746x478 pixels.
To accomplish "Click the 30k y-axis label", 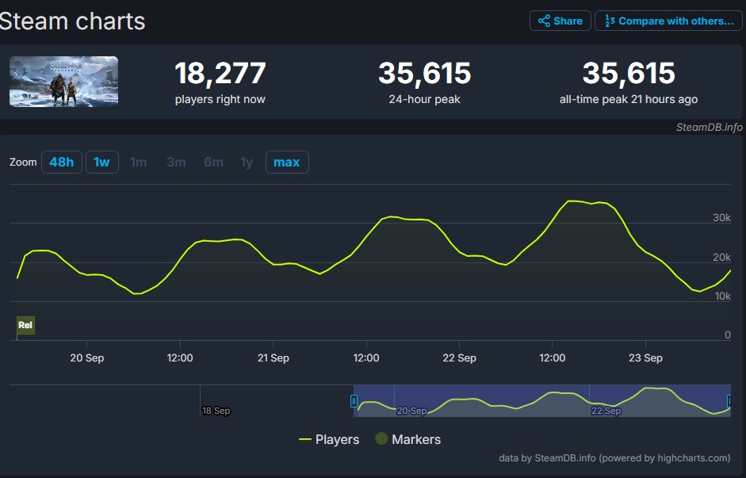I will pyautogui.click(x=721, y=218).
